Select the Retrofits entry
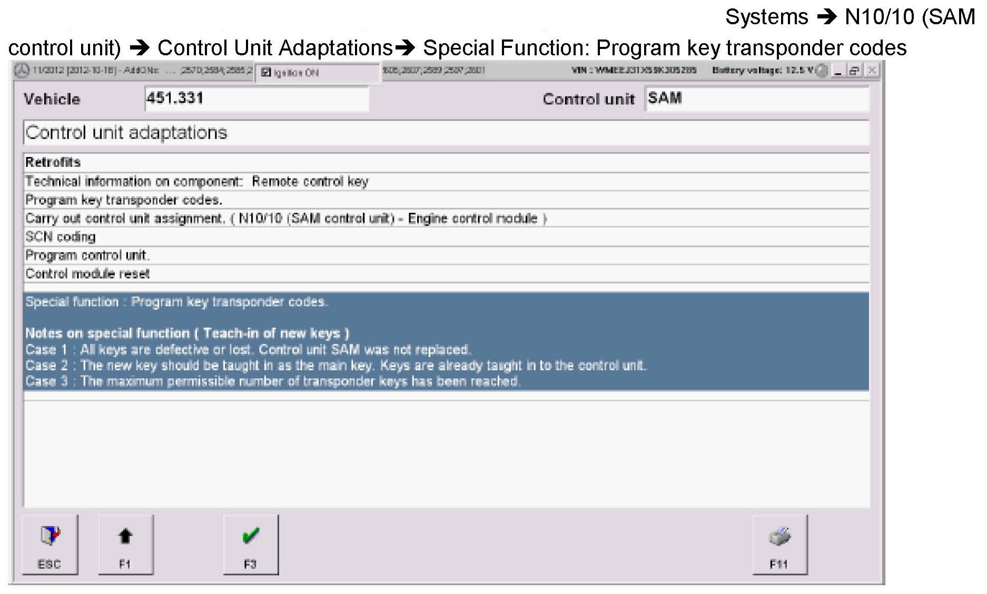 [x=53, y=162]
